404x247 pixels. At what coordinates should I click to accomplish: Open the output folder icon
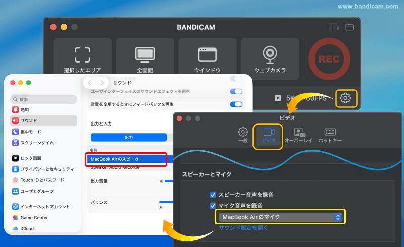[x=349, y=27]
